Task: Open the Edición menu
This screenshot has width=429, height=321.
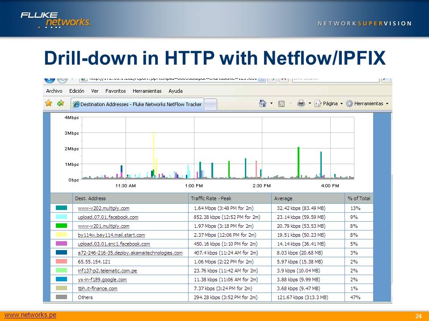Action: tap(76, 91)
